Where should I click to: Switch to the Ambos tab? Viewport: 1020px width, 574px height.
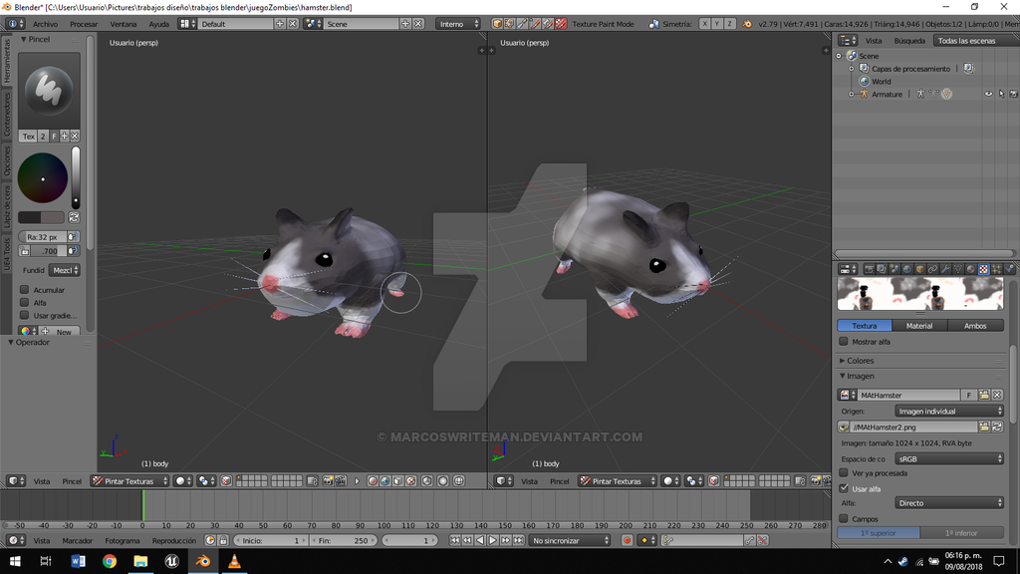click(975, 326)
